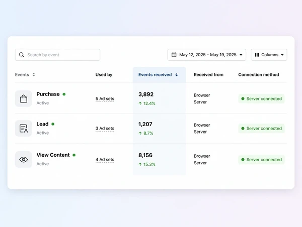The width and height of the screenshot is (302, 227).
Task: Click the Used by column header
Action: [104, 74]
